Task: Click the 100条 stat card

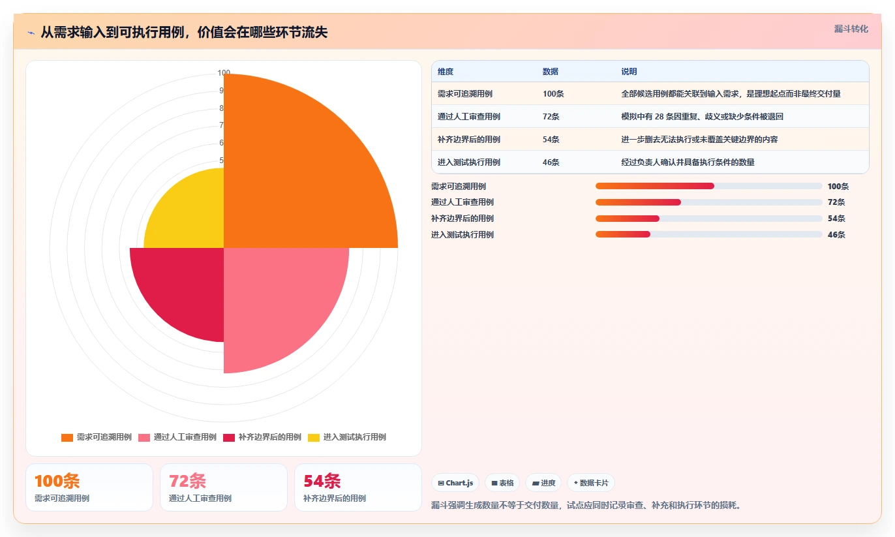Action: pos(89,487)
